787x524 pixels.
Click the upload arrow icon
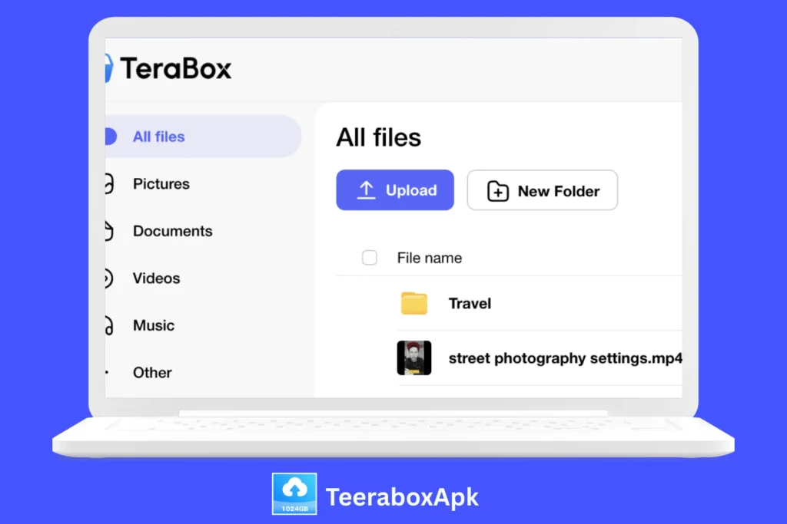[367, 191]
